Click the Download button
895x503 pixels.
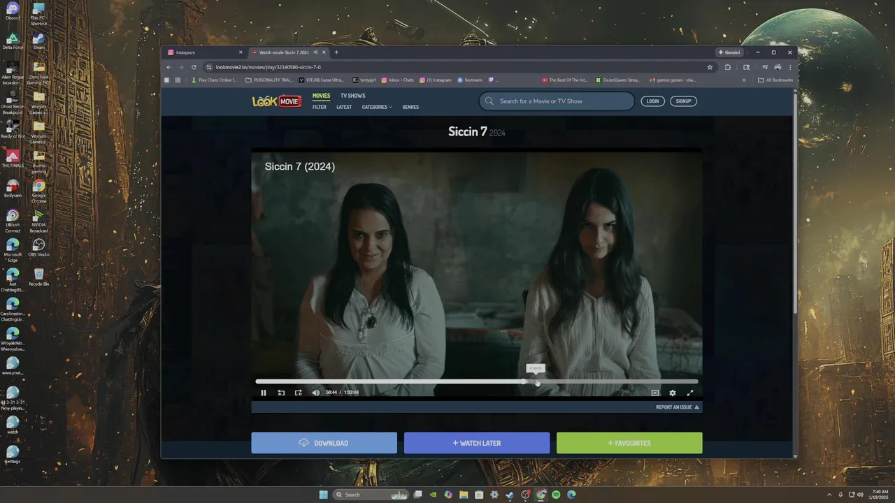(x=324, y=443)
